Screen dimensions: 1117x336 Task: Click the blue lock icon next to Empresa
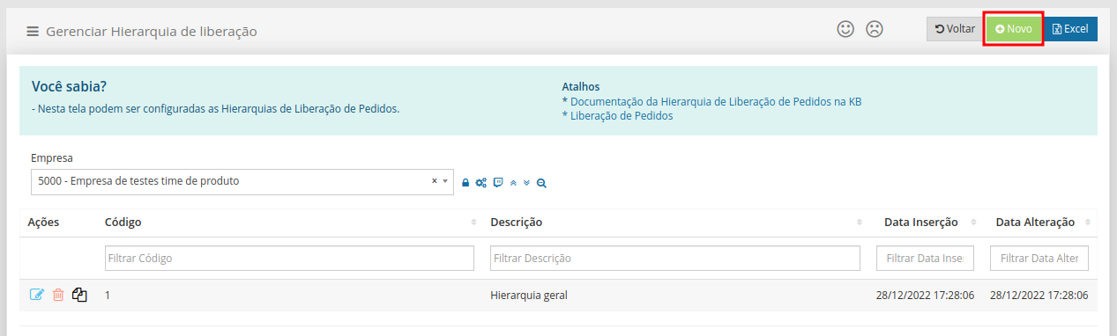(x=466, y=183)
